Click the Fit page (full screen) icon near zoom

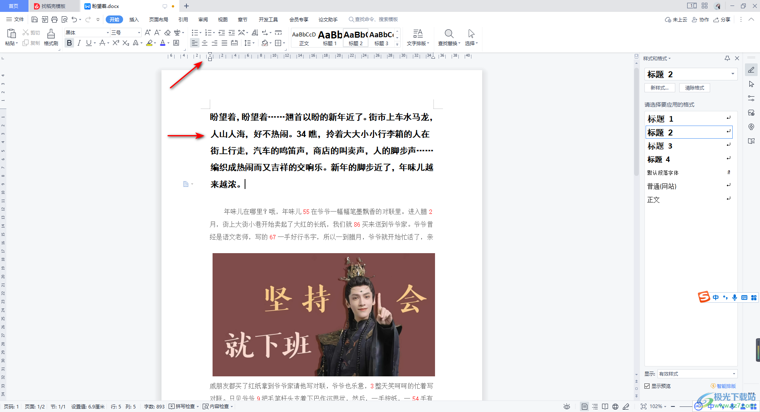644,406
